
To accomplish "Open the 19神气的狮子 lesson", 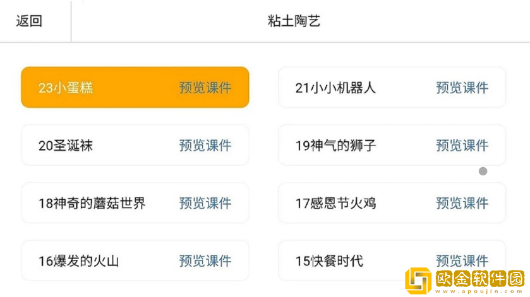I will [335, 146].
